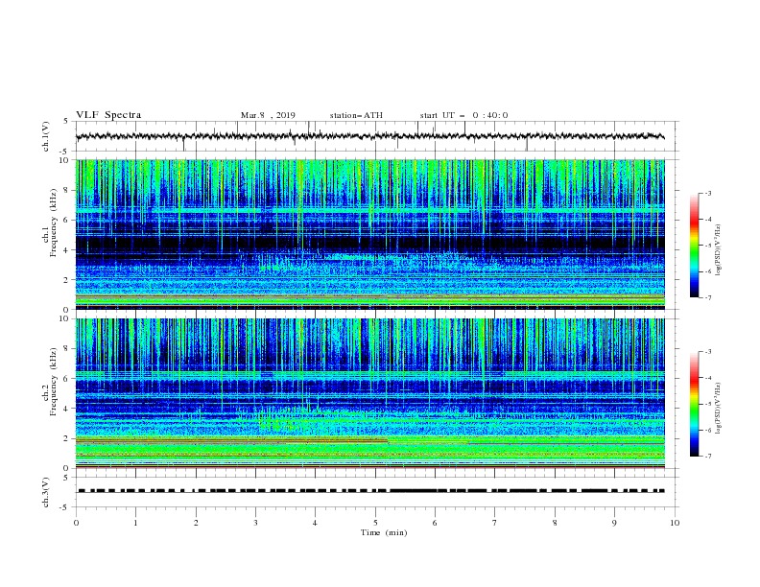This screenshot has height=587, width=760.
Task: Select the "Mar.8 , 2019" date text
Action: (268, 115)
